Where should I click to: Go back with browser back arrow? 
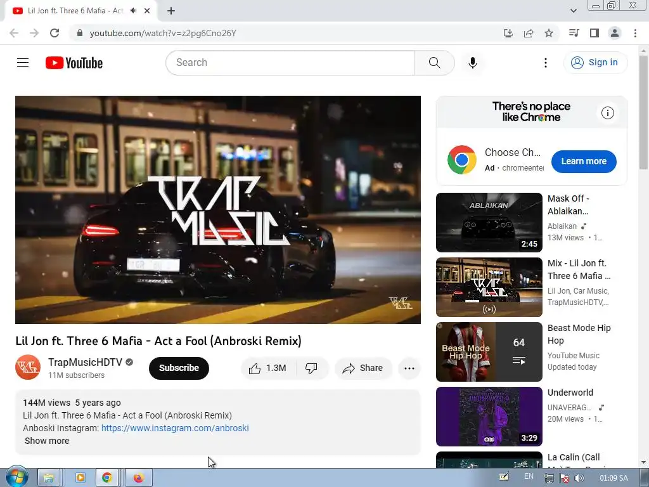point(14,33)
